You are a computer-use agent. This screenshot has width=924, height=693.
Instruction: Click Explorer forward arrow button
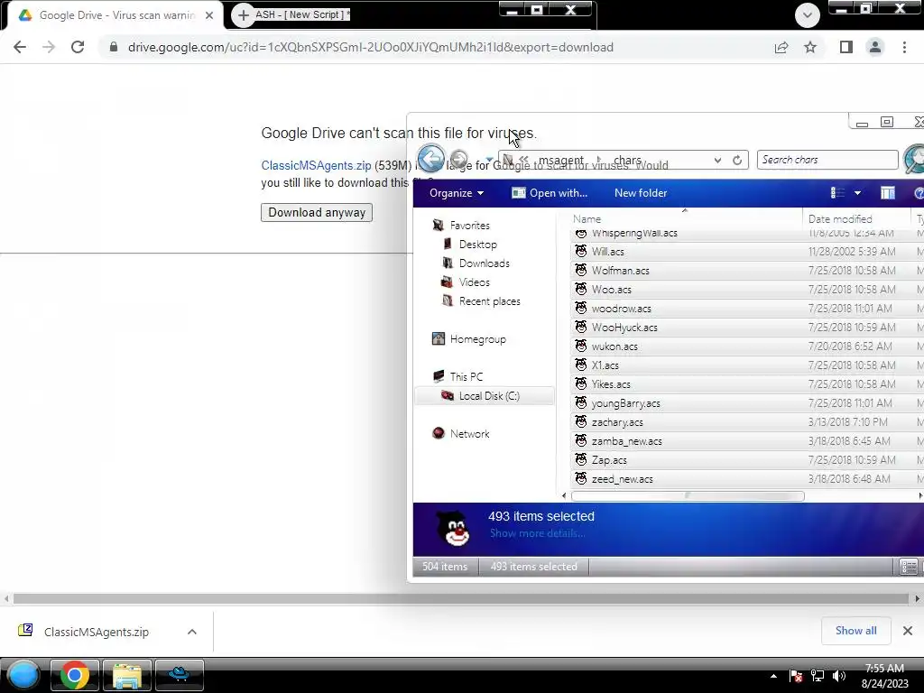pyautogui.click(x=458, y=159)
